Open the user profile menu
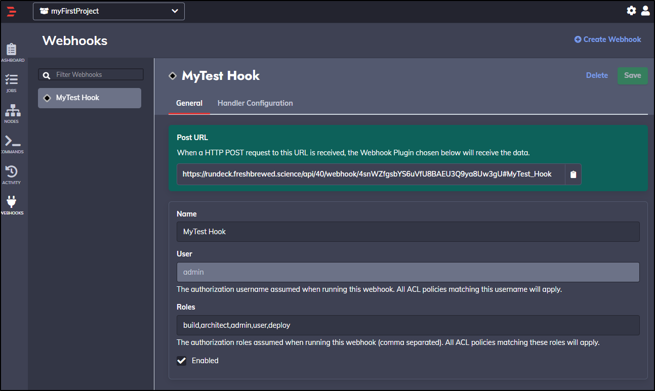The height and width of the screenshot is (391, 655). coord(645,11)
